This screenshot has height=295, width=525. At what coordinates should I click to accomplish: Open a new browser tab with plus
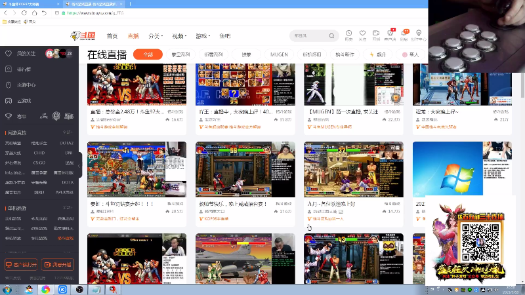(130, 4)
